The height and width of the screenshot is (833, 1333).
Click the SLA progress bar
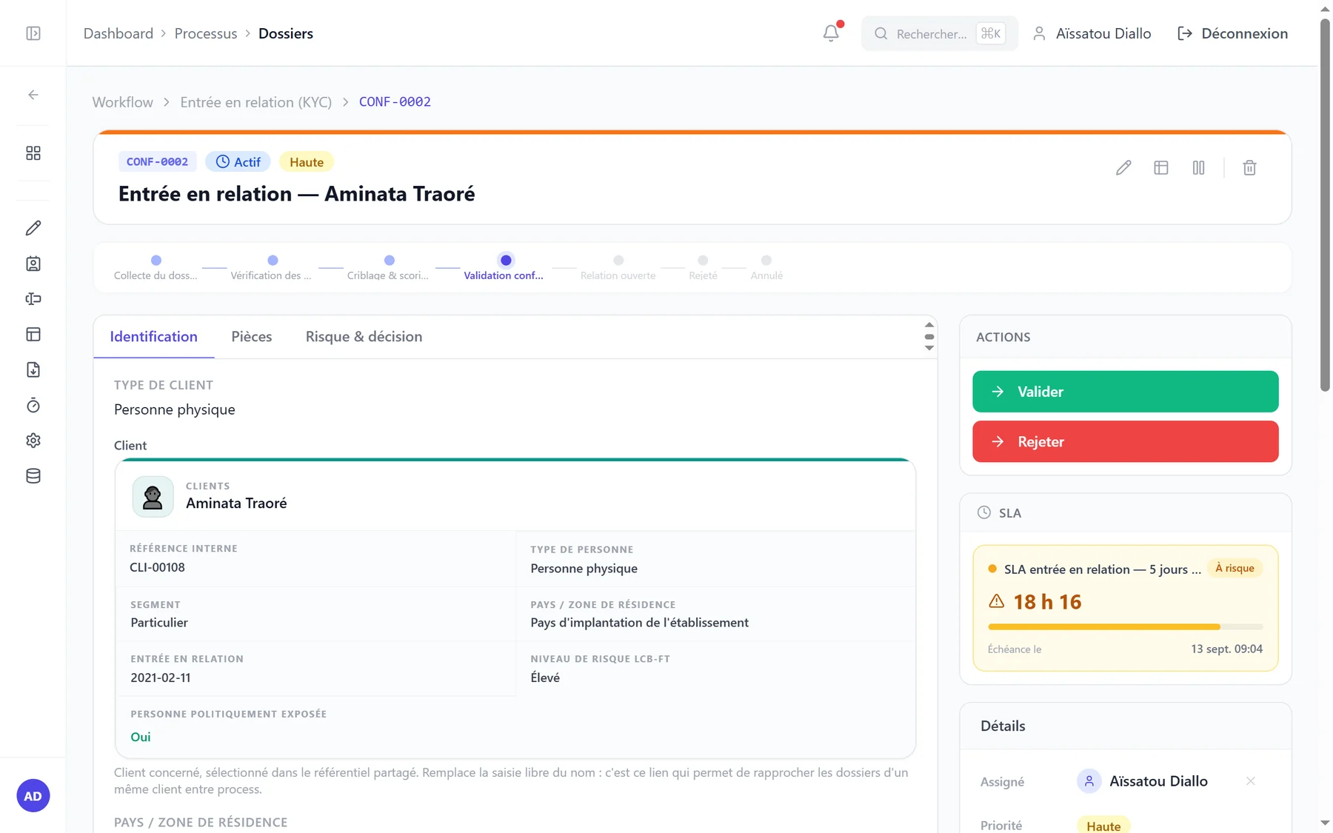(x=1125, y=627)
